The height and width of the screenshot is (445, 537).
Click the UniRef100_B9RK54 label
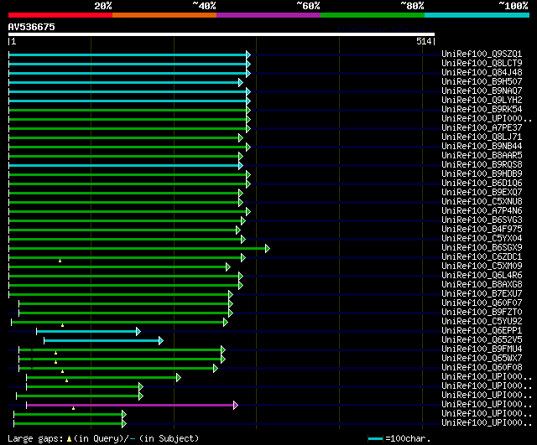tap(482, 110)
